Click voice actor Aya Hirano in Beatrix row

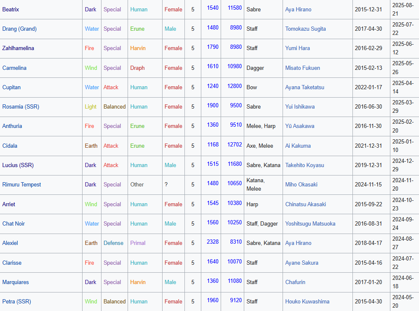298,9
